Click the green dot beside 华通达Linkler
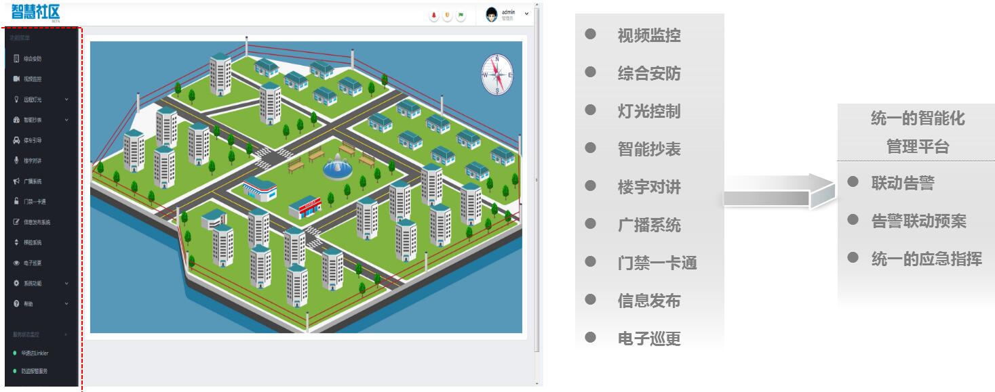The height and width of the screenshot is (392, 995). pos(15,353)
